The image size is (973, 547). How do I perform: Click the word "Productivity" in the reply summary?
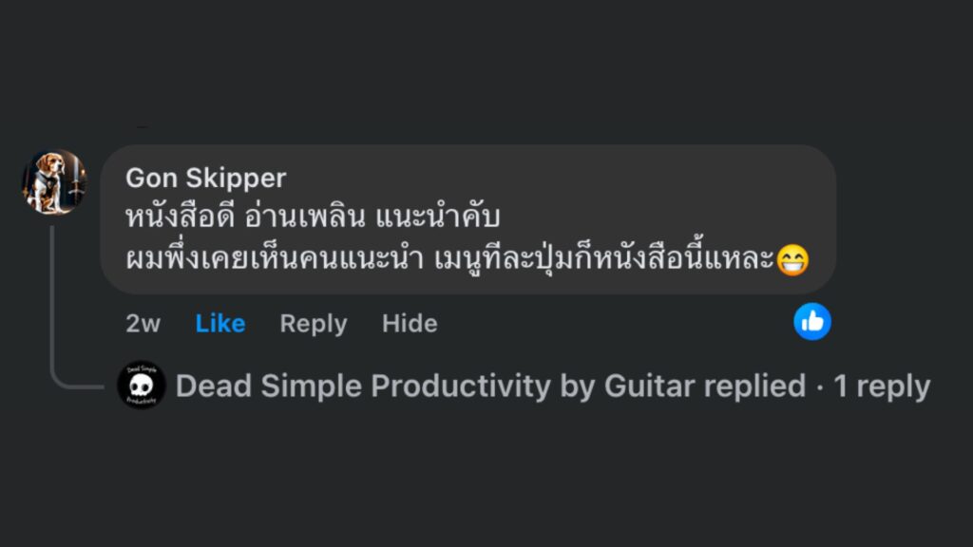(x=460, y=387)
